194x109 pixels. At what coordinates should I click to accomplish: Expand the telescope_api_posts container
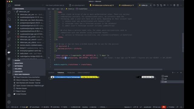(15, 37)
